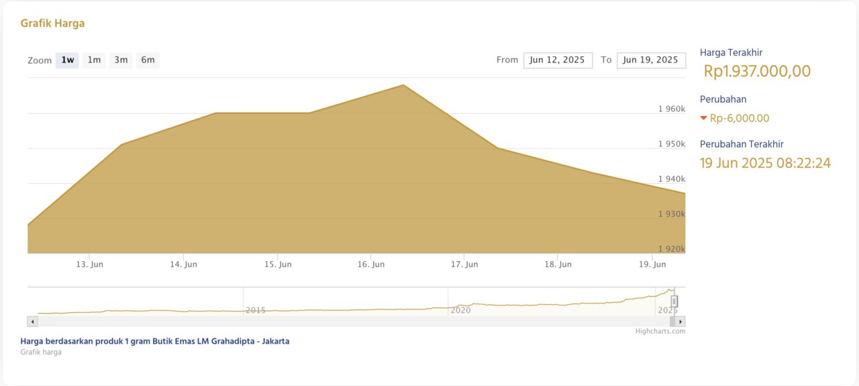
Task: Click the red price-decrease triangle icon
Action: [703, 118]
